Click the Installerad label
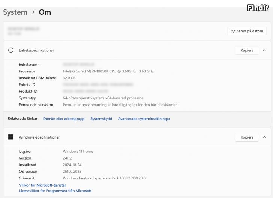 tap(27, 165)
